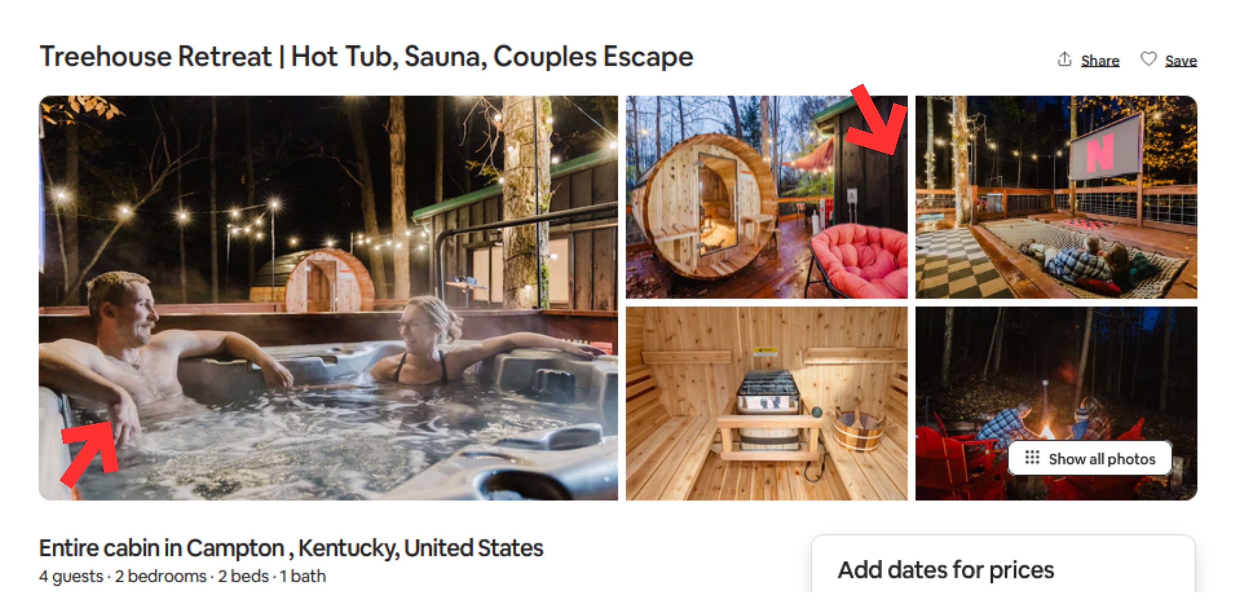This screenshot has width=1244, height=603.
Task: Click the Entire cabin in Campton heading
Action: click(291, 548)
